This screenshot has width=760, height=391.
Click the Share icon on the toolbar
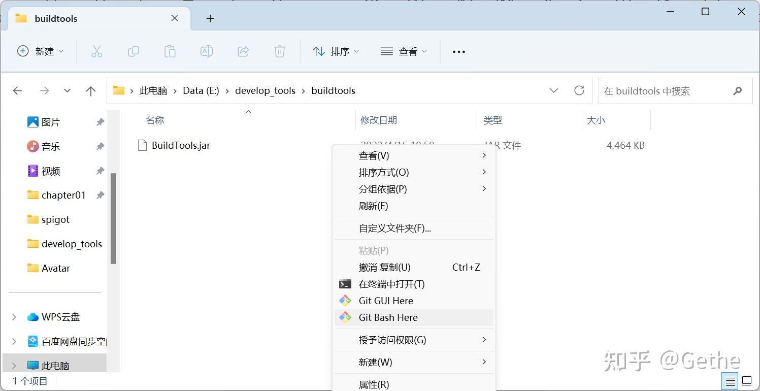tap(243, 51)
